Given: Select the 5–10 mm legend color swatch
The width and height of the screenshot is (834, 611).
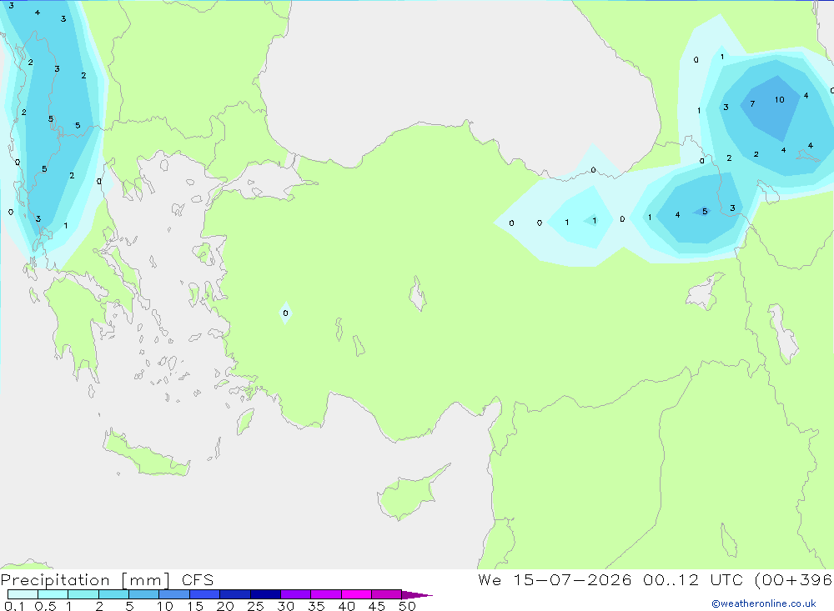Looking at the screenshot, I should (143, 594).
